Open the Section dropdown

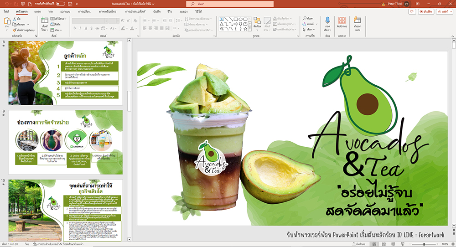tap(56, 30)
